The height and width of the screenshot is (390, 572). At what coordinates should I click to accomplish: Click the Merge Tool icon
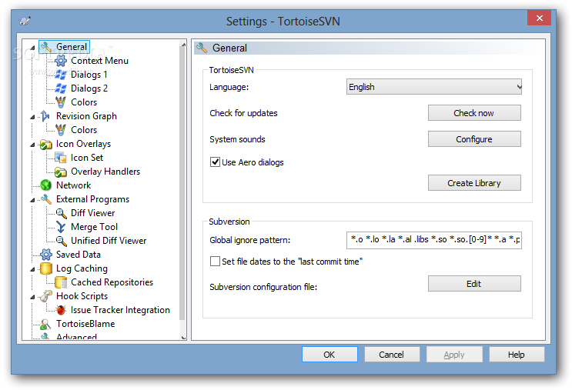[x=61, y=227]
